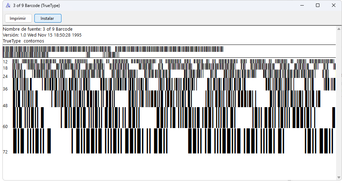This screenshot has height=183, width=342.
Task: Select the 'Versión: 1.0 Wed Nov 15 18:50:28 1995' line
Action: pos(42,35)
